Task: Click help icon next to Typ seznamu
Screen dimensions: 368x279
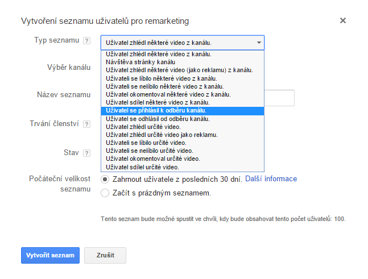Action: (87, 40)
